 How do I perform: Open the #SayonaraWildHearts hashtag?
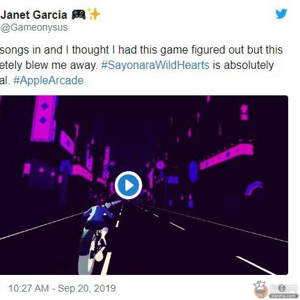pyautogui.click(x=155, y=65)
